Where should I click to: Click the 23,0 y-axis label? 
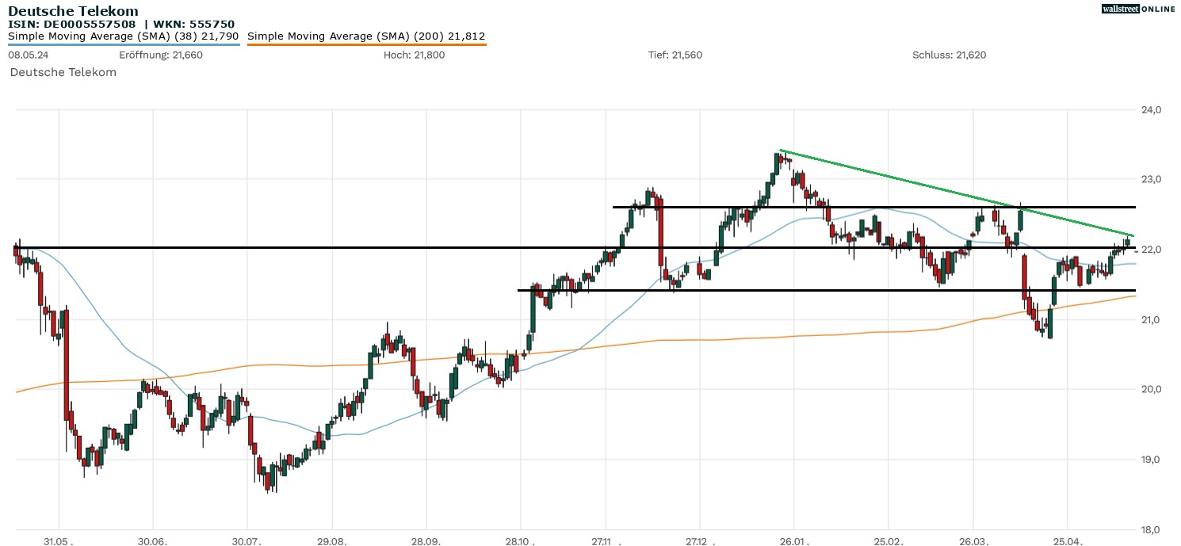[x=1151, y=179]
